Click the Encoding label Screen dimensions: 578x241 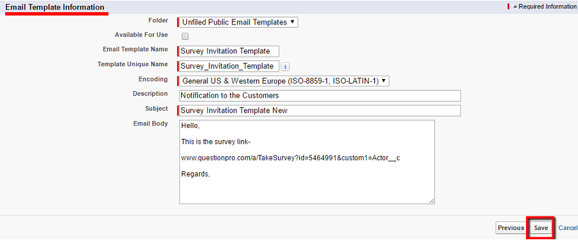[153, 79]
